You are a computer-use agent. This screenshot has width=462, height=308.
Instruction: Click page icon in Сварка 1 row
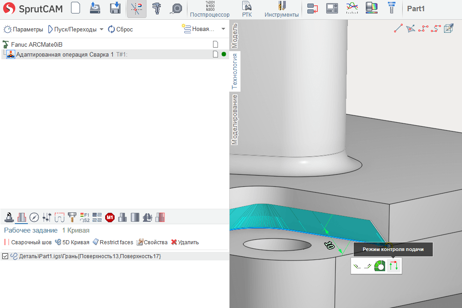point(215,54)
